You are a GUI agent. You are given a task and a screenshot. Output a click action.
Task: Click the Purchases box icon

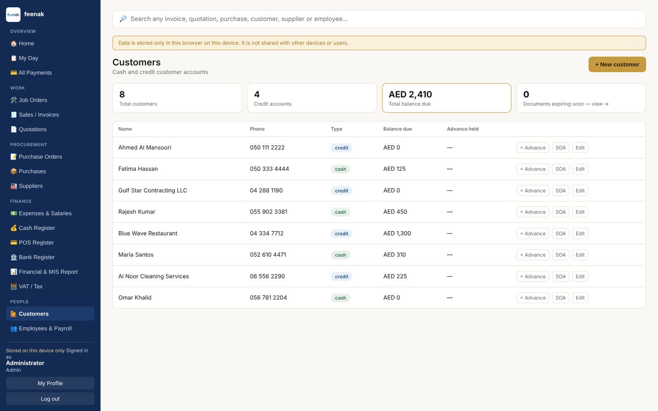(x=14, y=171)
